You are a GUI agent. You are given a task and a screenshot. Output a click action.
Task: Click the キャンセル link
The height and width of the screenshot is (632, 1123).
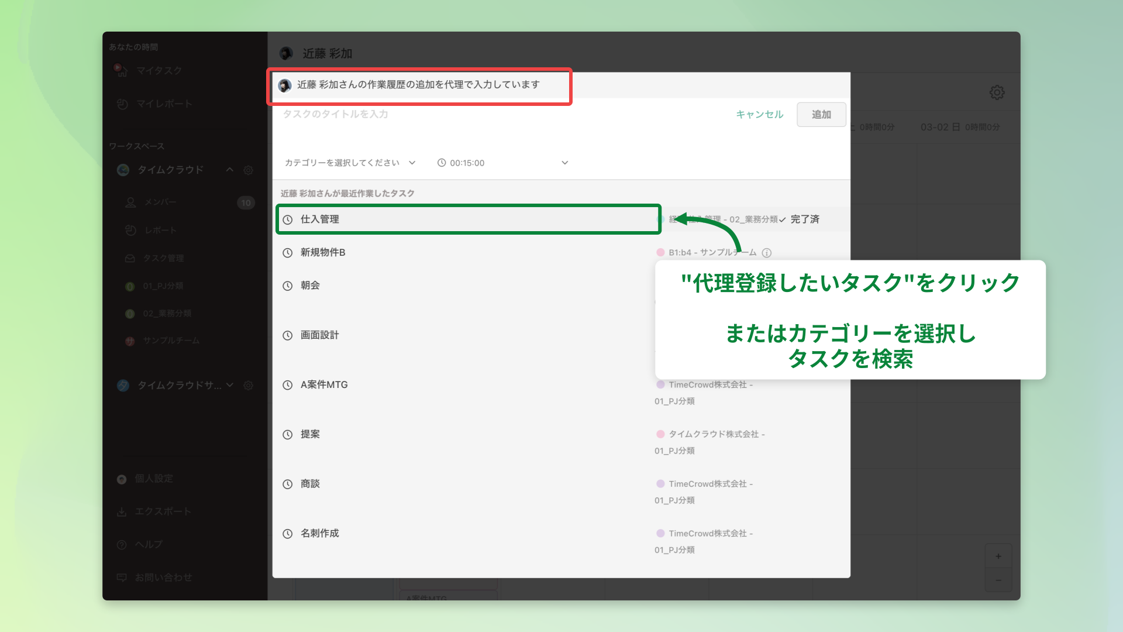coord(759,115)
